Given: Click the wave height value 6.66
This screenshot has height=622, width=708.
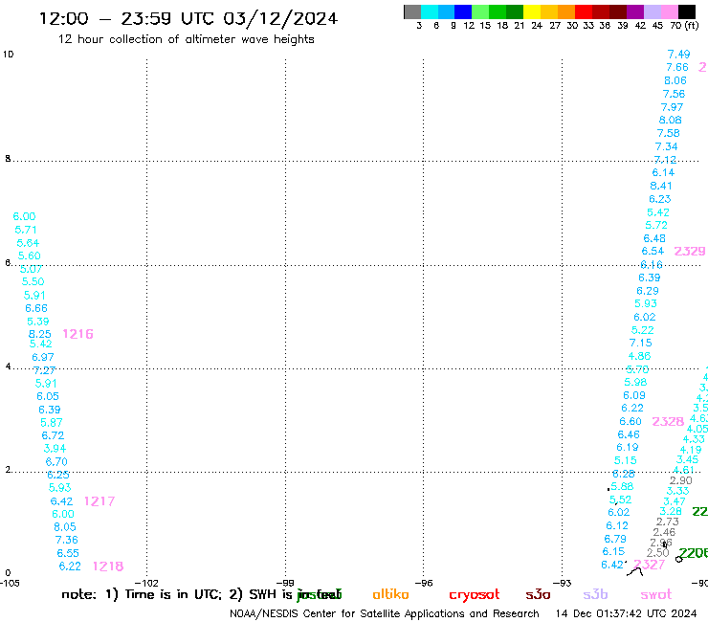Looking at the screenshot, I should coord(36,308).
